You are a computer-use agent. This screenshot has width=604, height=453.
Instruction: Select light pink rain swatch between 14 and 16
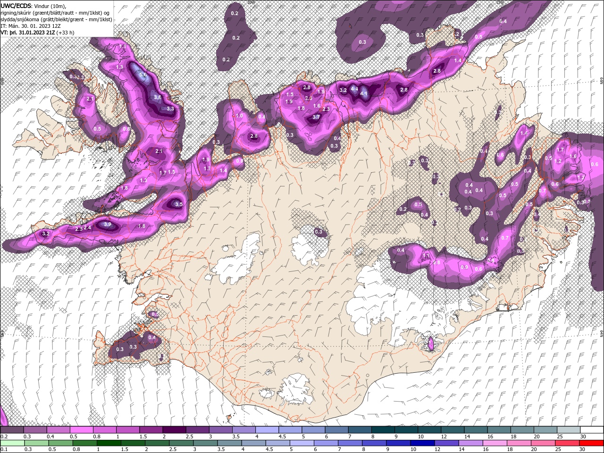(471, 443)
